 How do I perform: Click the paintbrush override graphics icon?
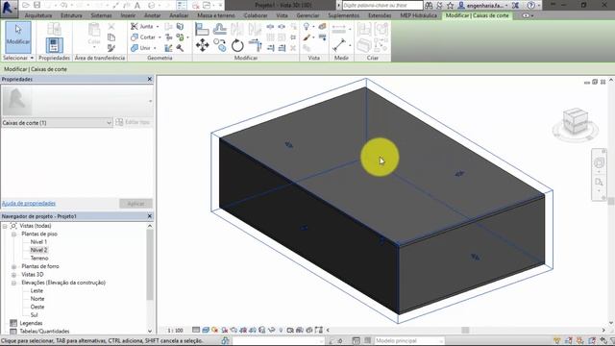pos(307,37)
